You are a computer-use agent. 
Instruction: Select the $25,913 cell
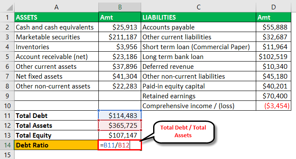120,27
